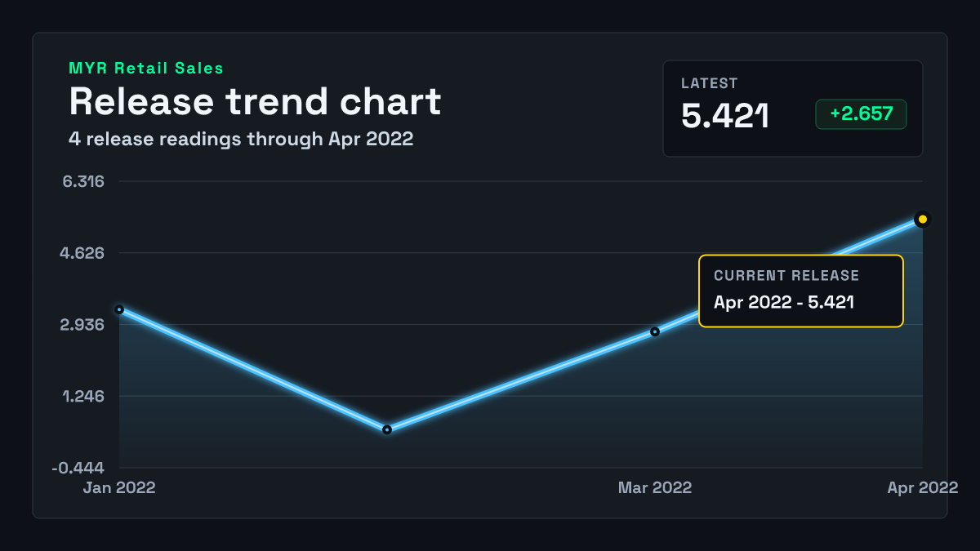Viewport: 980px width, 551px height.
Task: Click the MYR Retail Sales heading
Action: point(146,69)
